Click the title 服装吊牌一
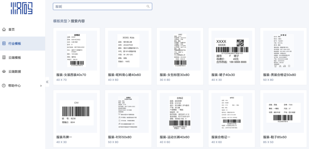This screenshot has height=149, width=309. [64, 137]
